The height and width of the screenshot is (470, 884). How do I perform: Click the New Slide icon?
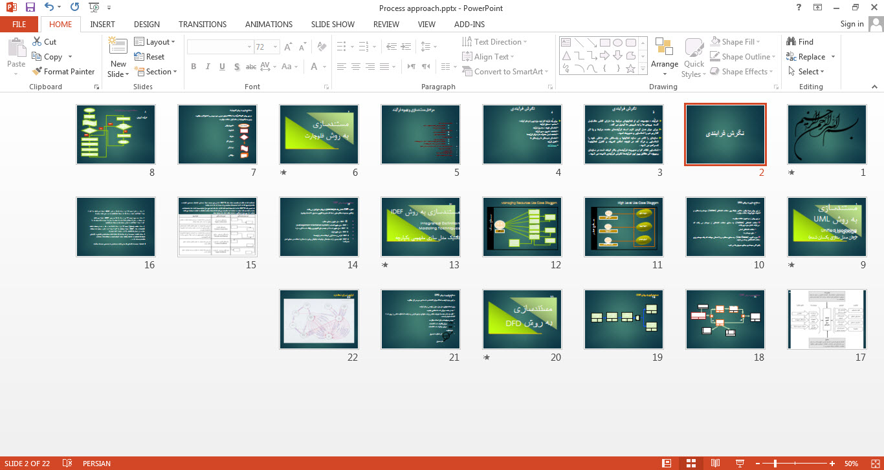tap(118, 47)
